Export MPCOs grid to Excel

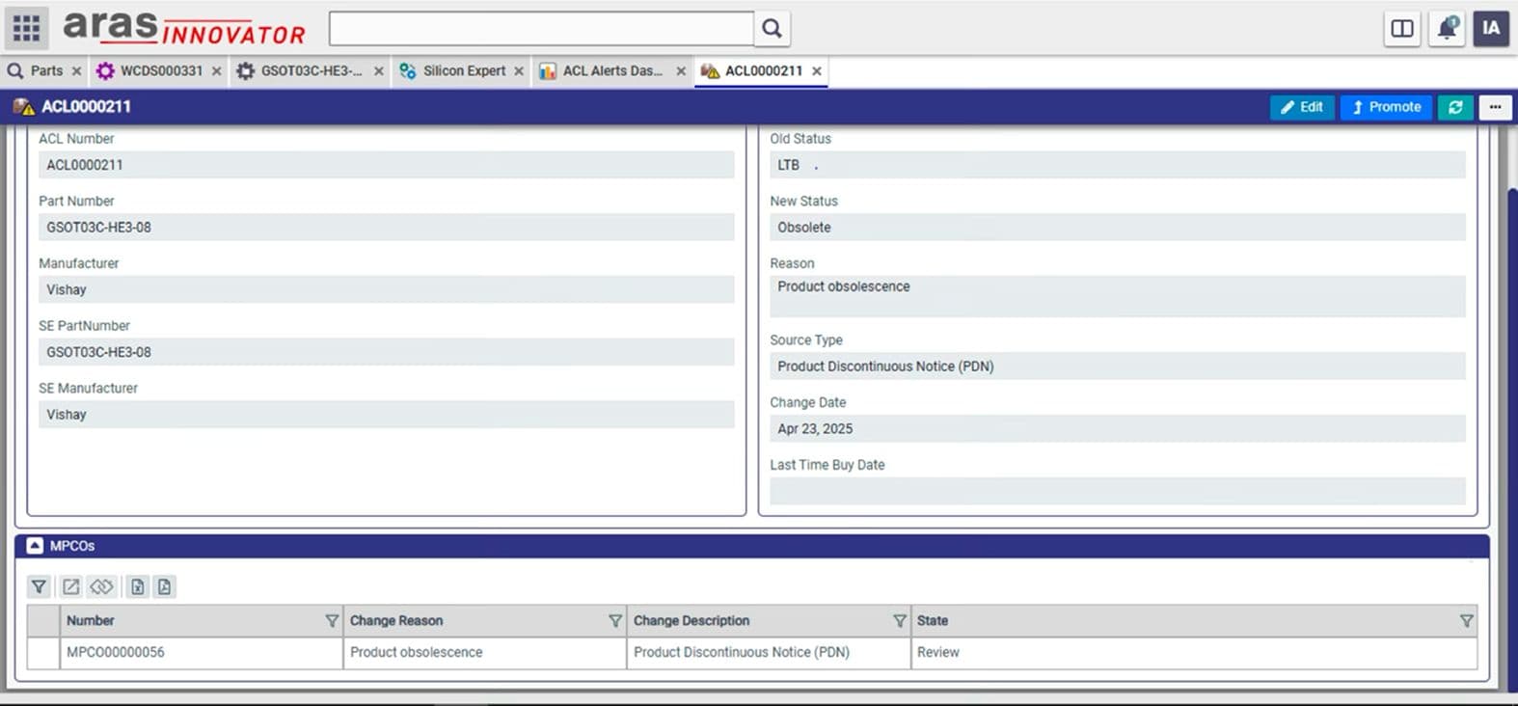click(138, 586)
